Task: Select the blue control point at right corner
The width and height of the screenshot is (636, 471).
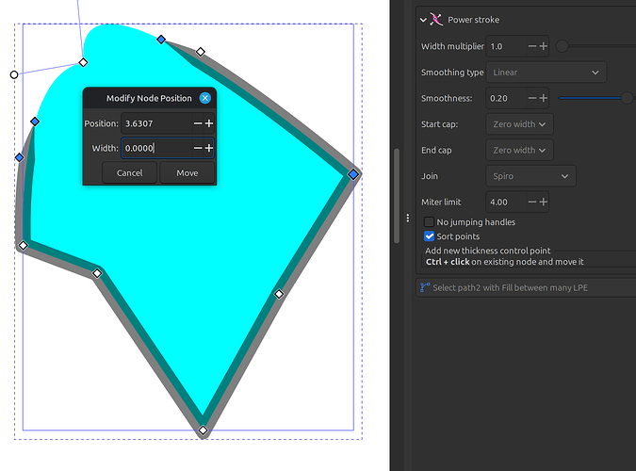Action: click(x=353, y=174)
